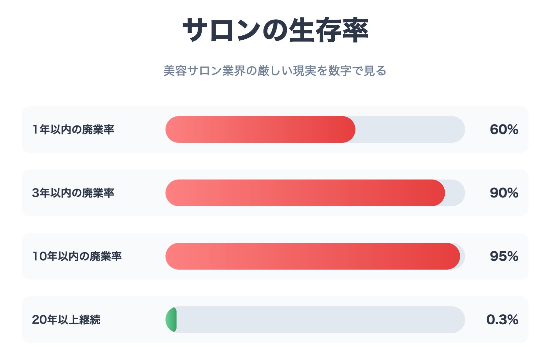Click the 60% value text
This screenshot has height=347, width=549.
click(504, 129)
